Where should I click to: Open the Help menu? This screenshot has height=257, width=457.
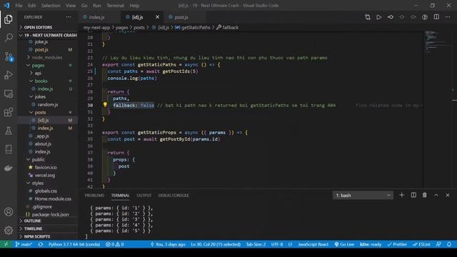click(134, 6)
